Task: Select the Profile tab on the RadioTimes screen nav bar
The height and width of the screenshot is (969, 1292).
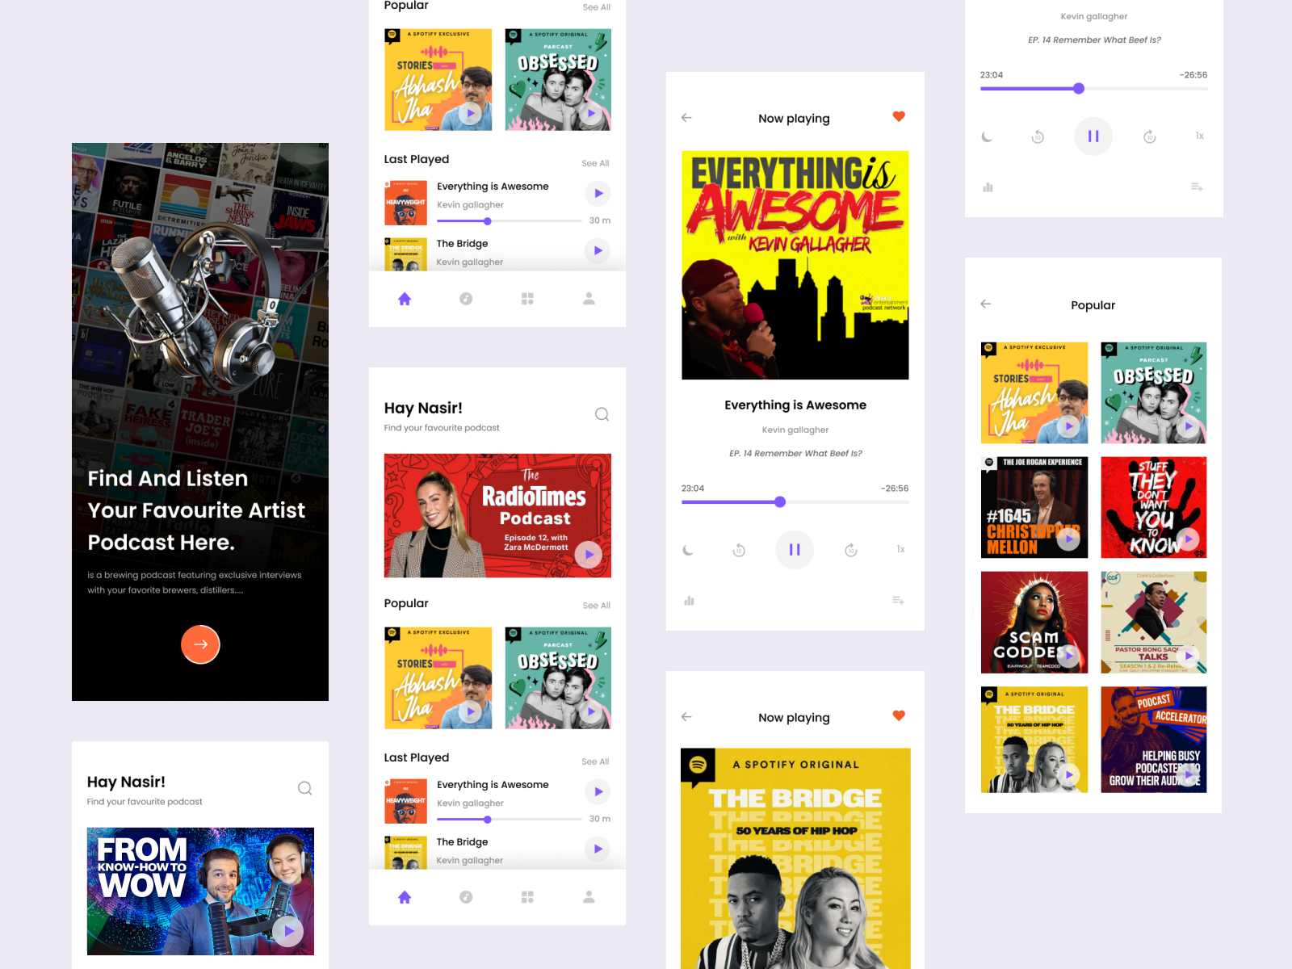Action: pos(589,897)
